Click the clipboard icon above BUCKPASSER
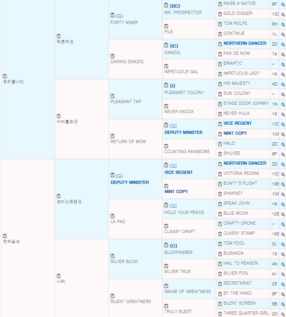Screen dimensions: 286x317 [166, 245]
